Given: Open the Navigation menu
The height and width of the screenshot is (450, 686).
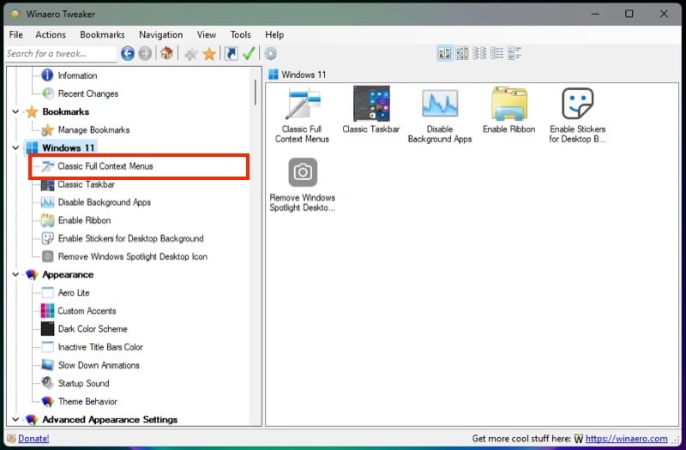Looking at the screenshot, I should [x=160, y=34].
